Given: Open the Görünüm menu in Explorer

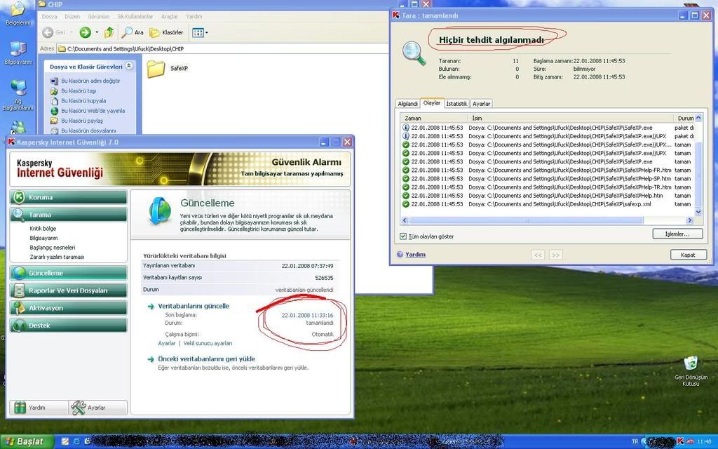Looking at the screenshot, I should pos(98,17).
